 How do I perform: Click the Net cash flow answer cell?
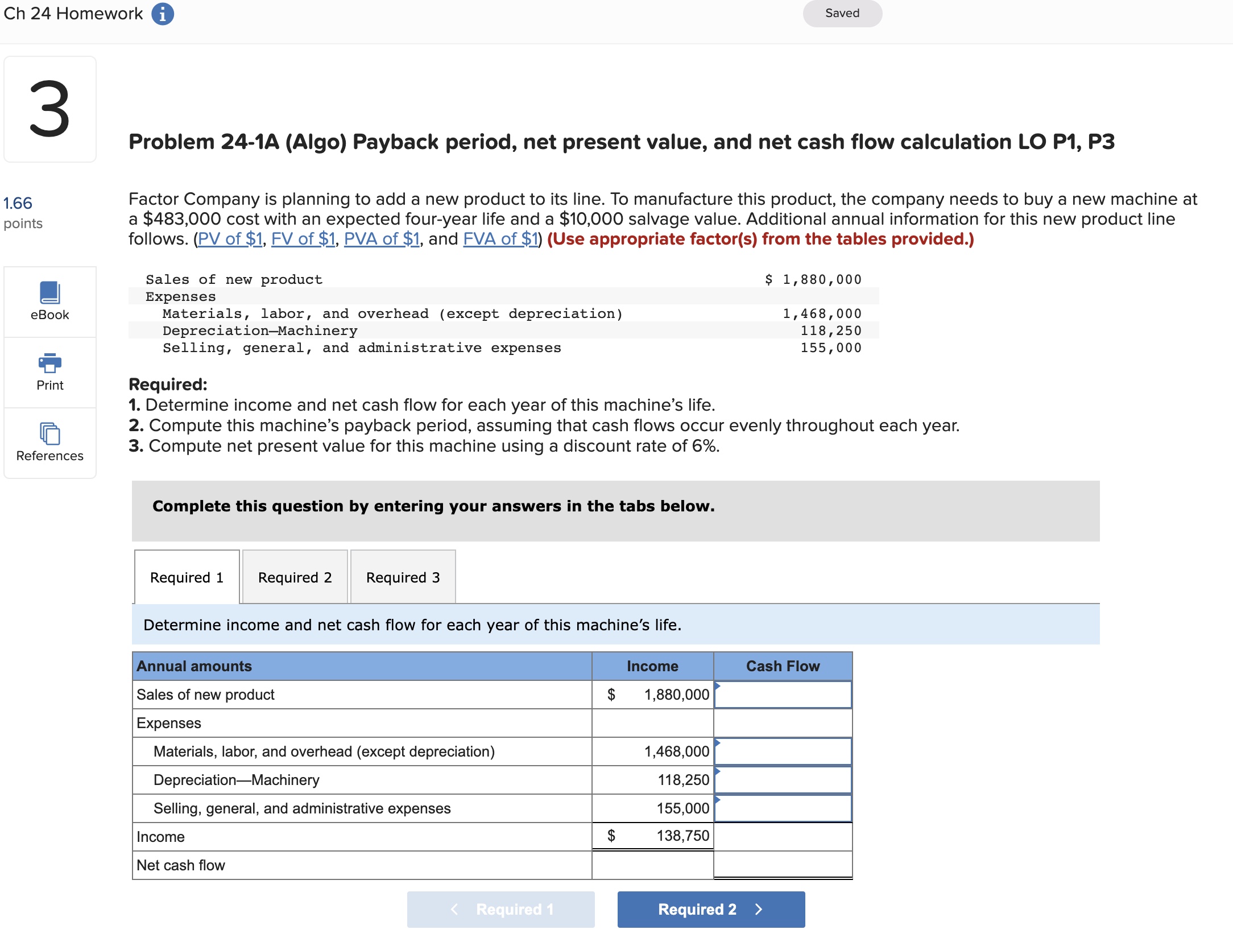coord(782,865)
